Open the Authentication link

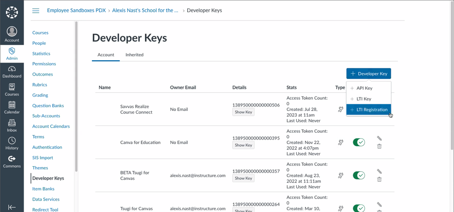click(47, 147)
